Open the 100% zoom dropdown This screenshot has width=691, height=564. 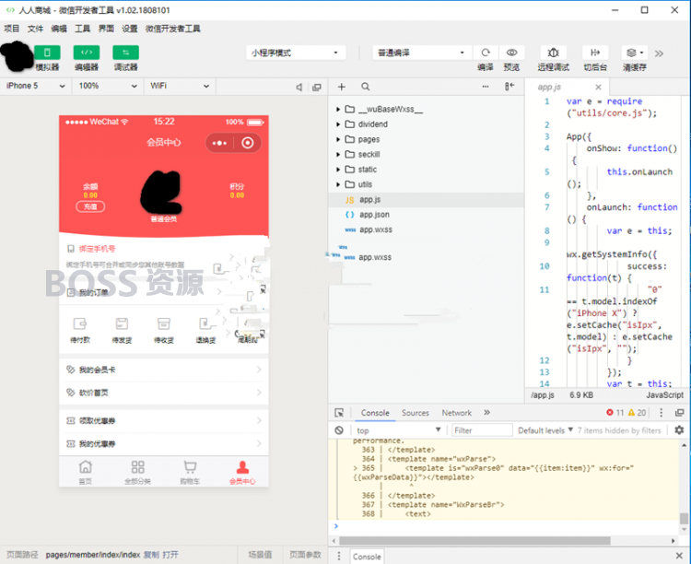click(108, 86)
